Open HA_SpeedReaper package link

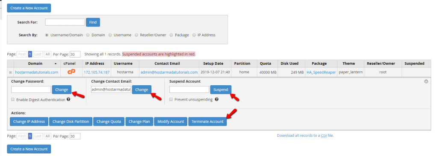pos(321,72)
